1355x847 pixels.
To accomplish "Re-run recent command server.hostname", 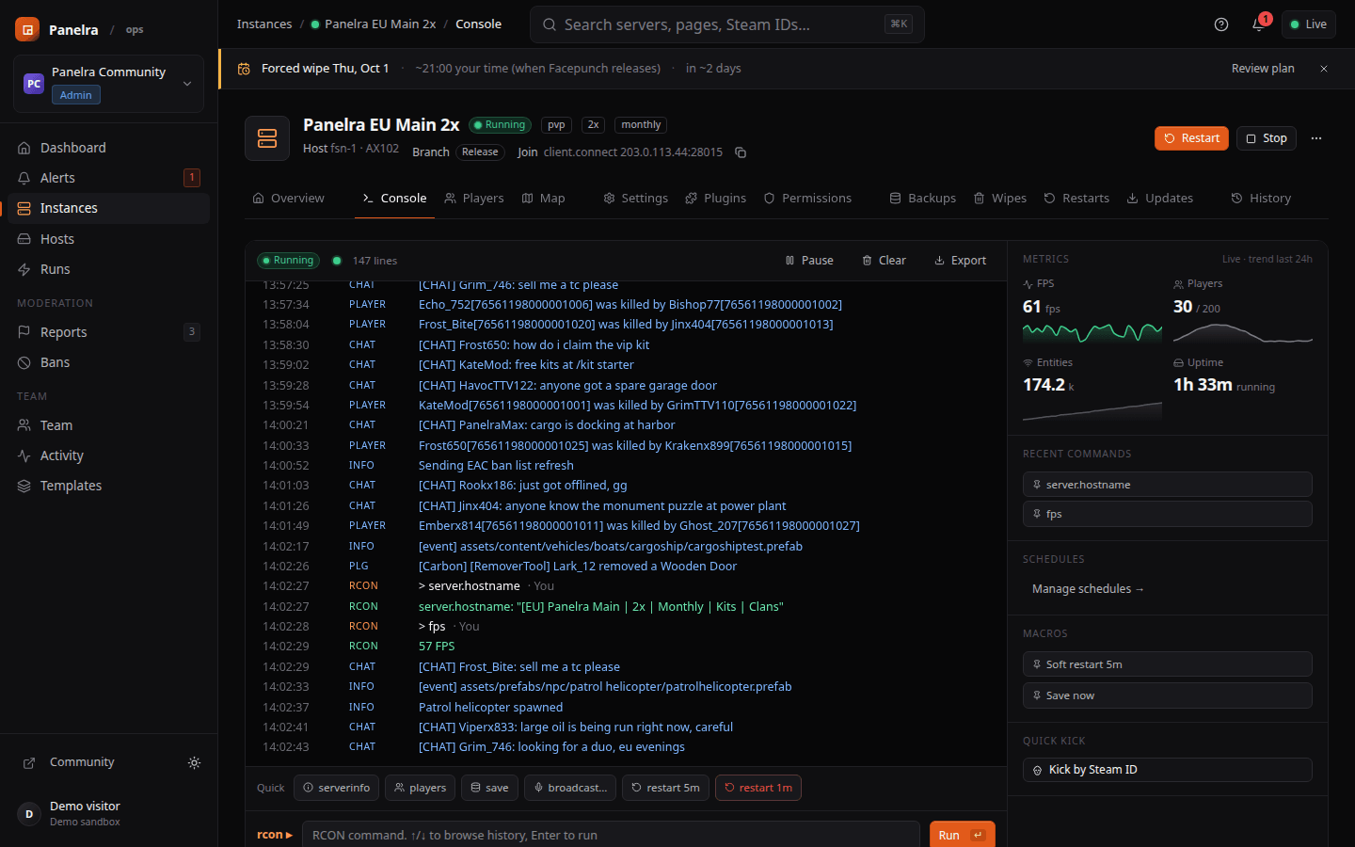I will click(x=1168, y=485).
